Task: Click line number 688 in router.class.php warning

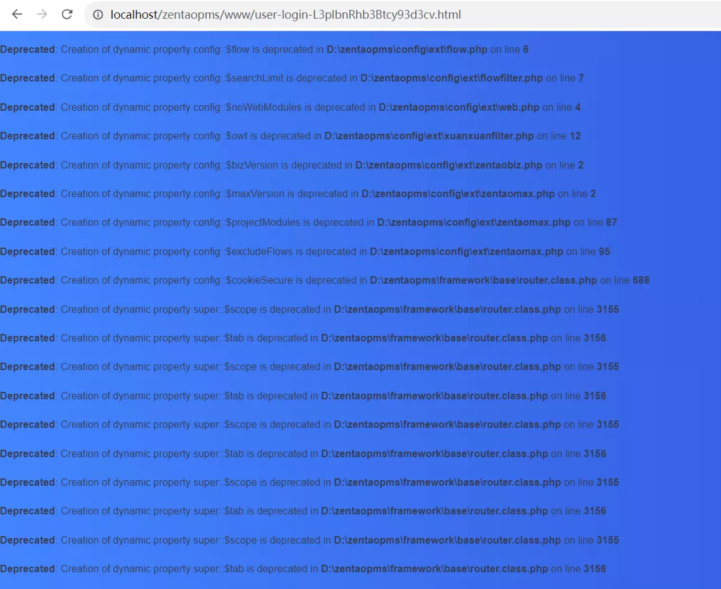Action: pos(641,281)
